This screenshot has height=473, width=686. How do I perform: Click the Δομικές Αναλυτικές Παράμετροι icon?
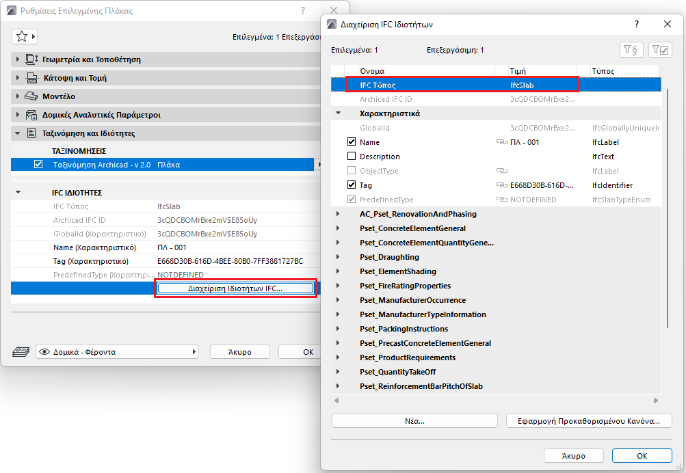click(31, 115)
